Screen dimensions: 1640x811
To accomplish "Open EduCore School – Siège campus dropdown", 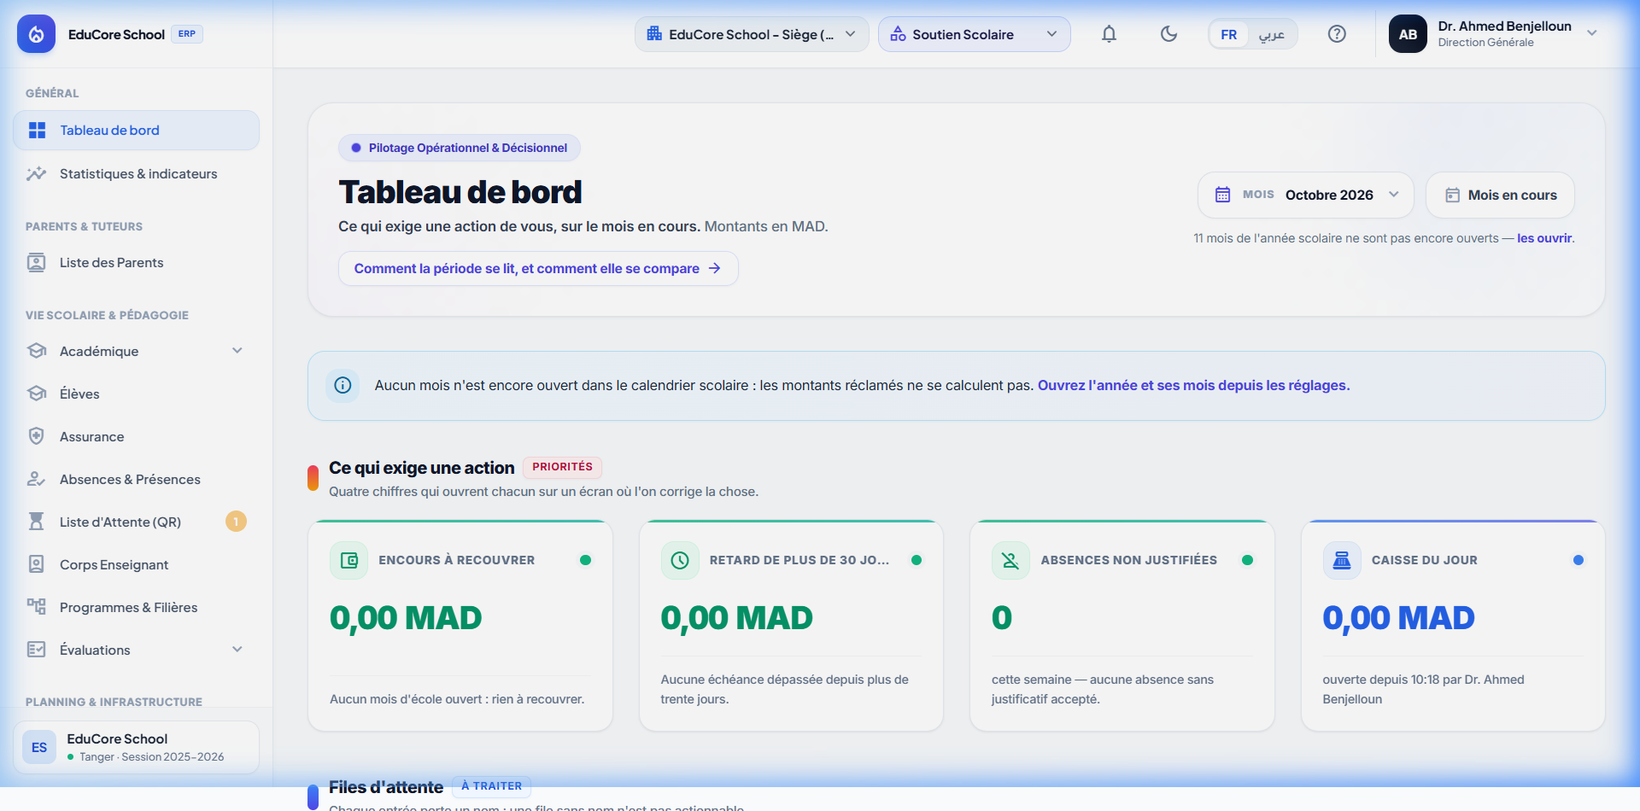I will coord(752,34).
